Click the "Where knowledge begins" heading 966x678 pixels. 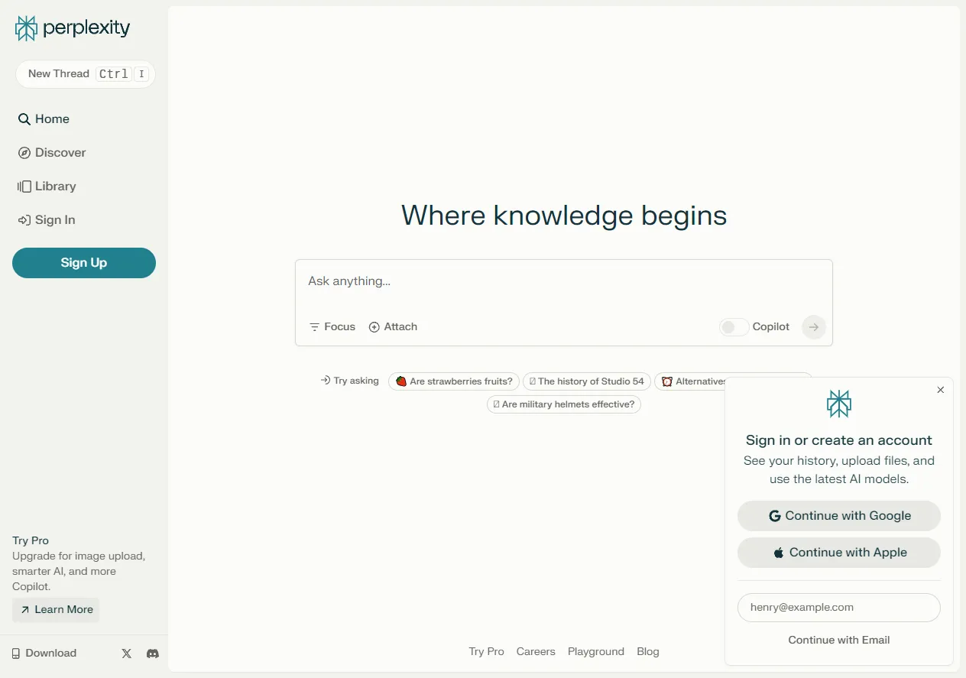[564, 216]
